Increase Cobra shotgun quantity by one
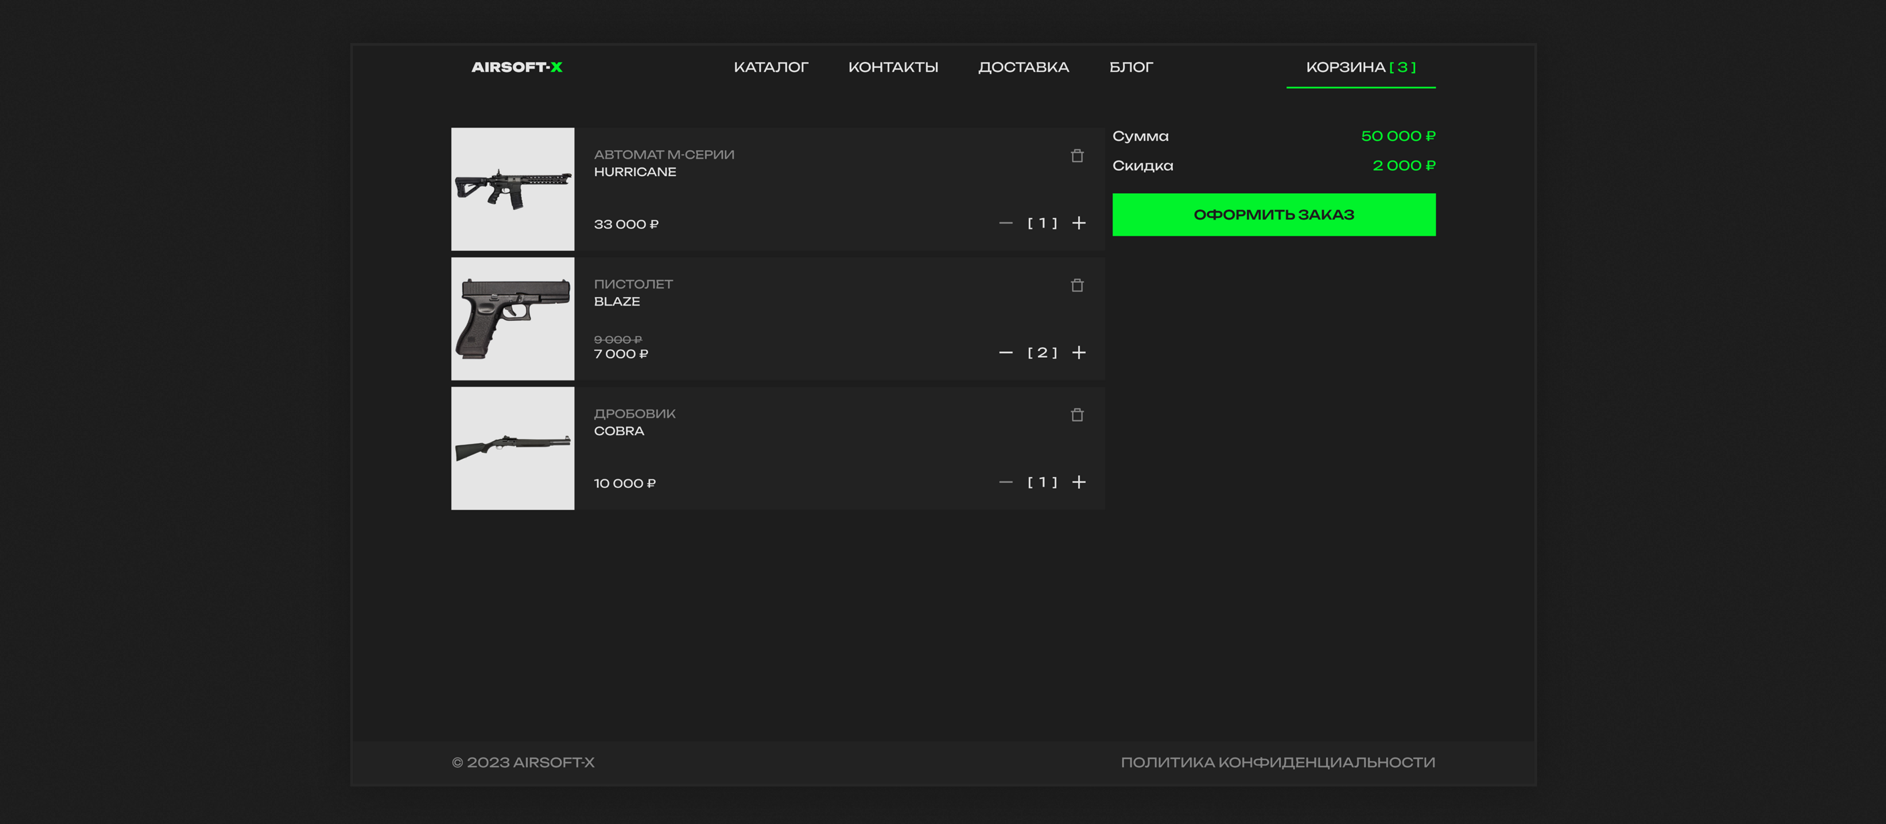The width and height of the screenshot is (1886, 824). point(1079,482)
